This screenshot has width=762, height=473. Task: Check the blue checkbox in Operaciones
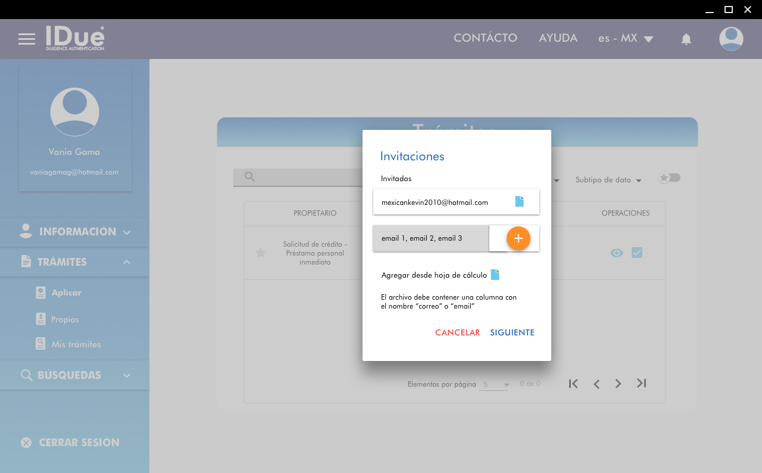(637, 253)
